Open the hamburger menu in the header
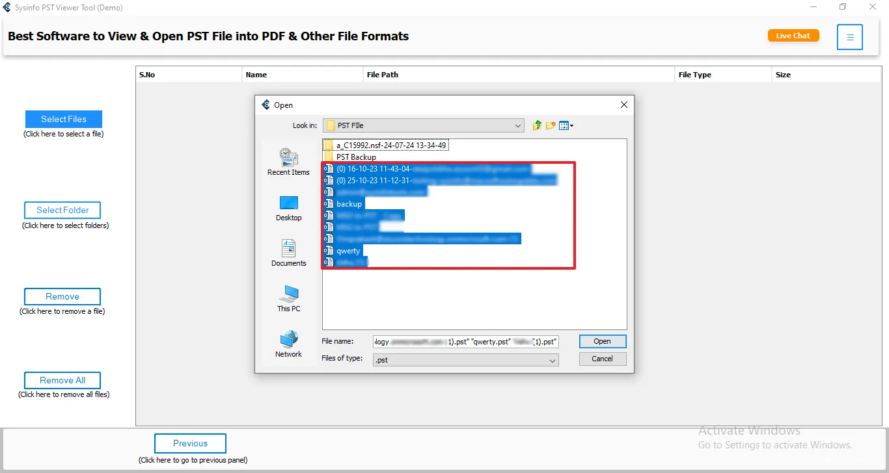The height and width of the screenshot is (473, 889). [850, 37]
